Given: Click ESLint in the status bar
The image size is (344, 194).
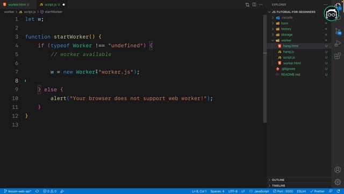Looking at the screenshot, I should click(x=302, y=191).
